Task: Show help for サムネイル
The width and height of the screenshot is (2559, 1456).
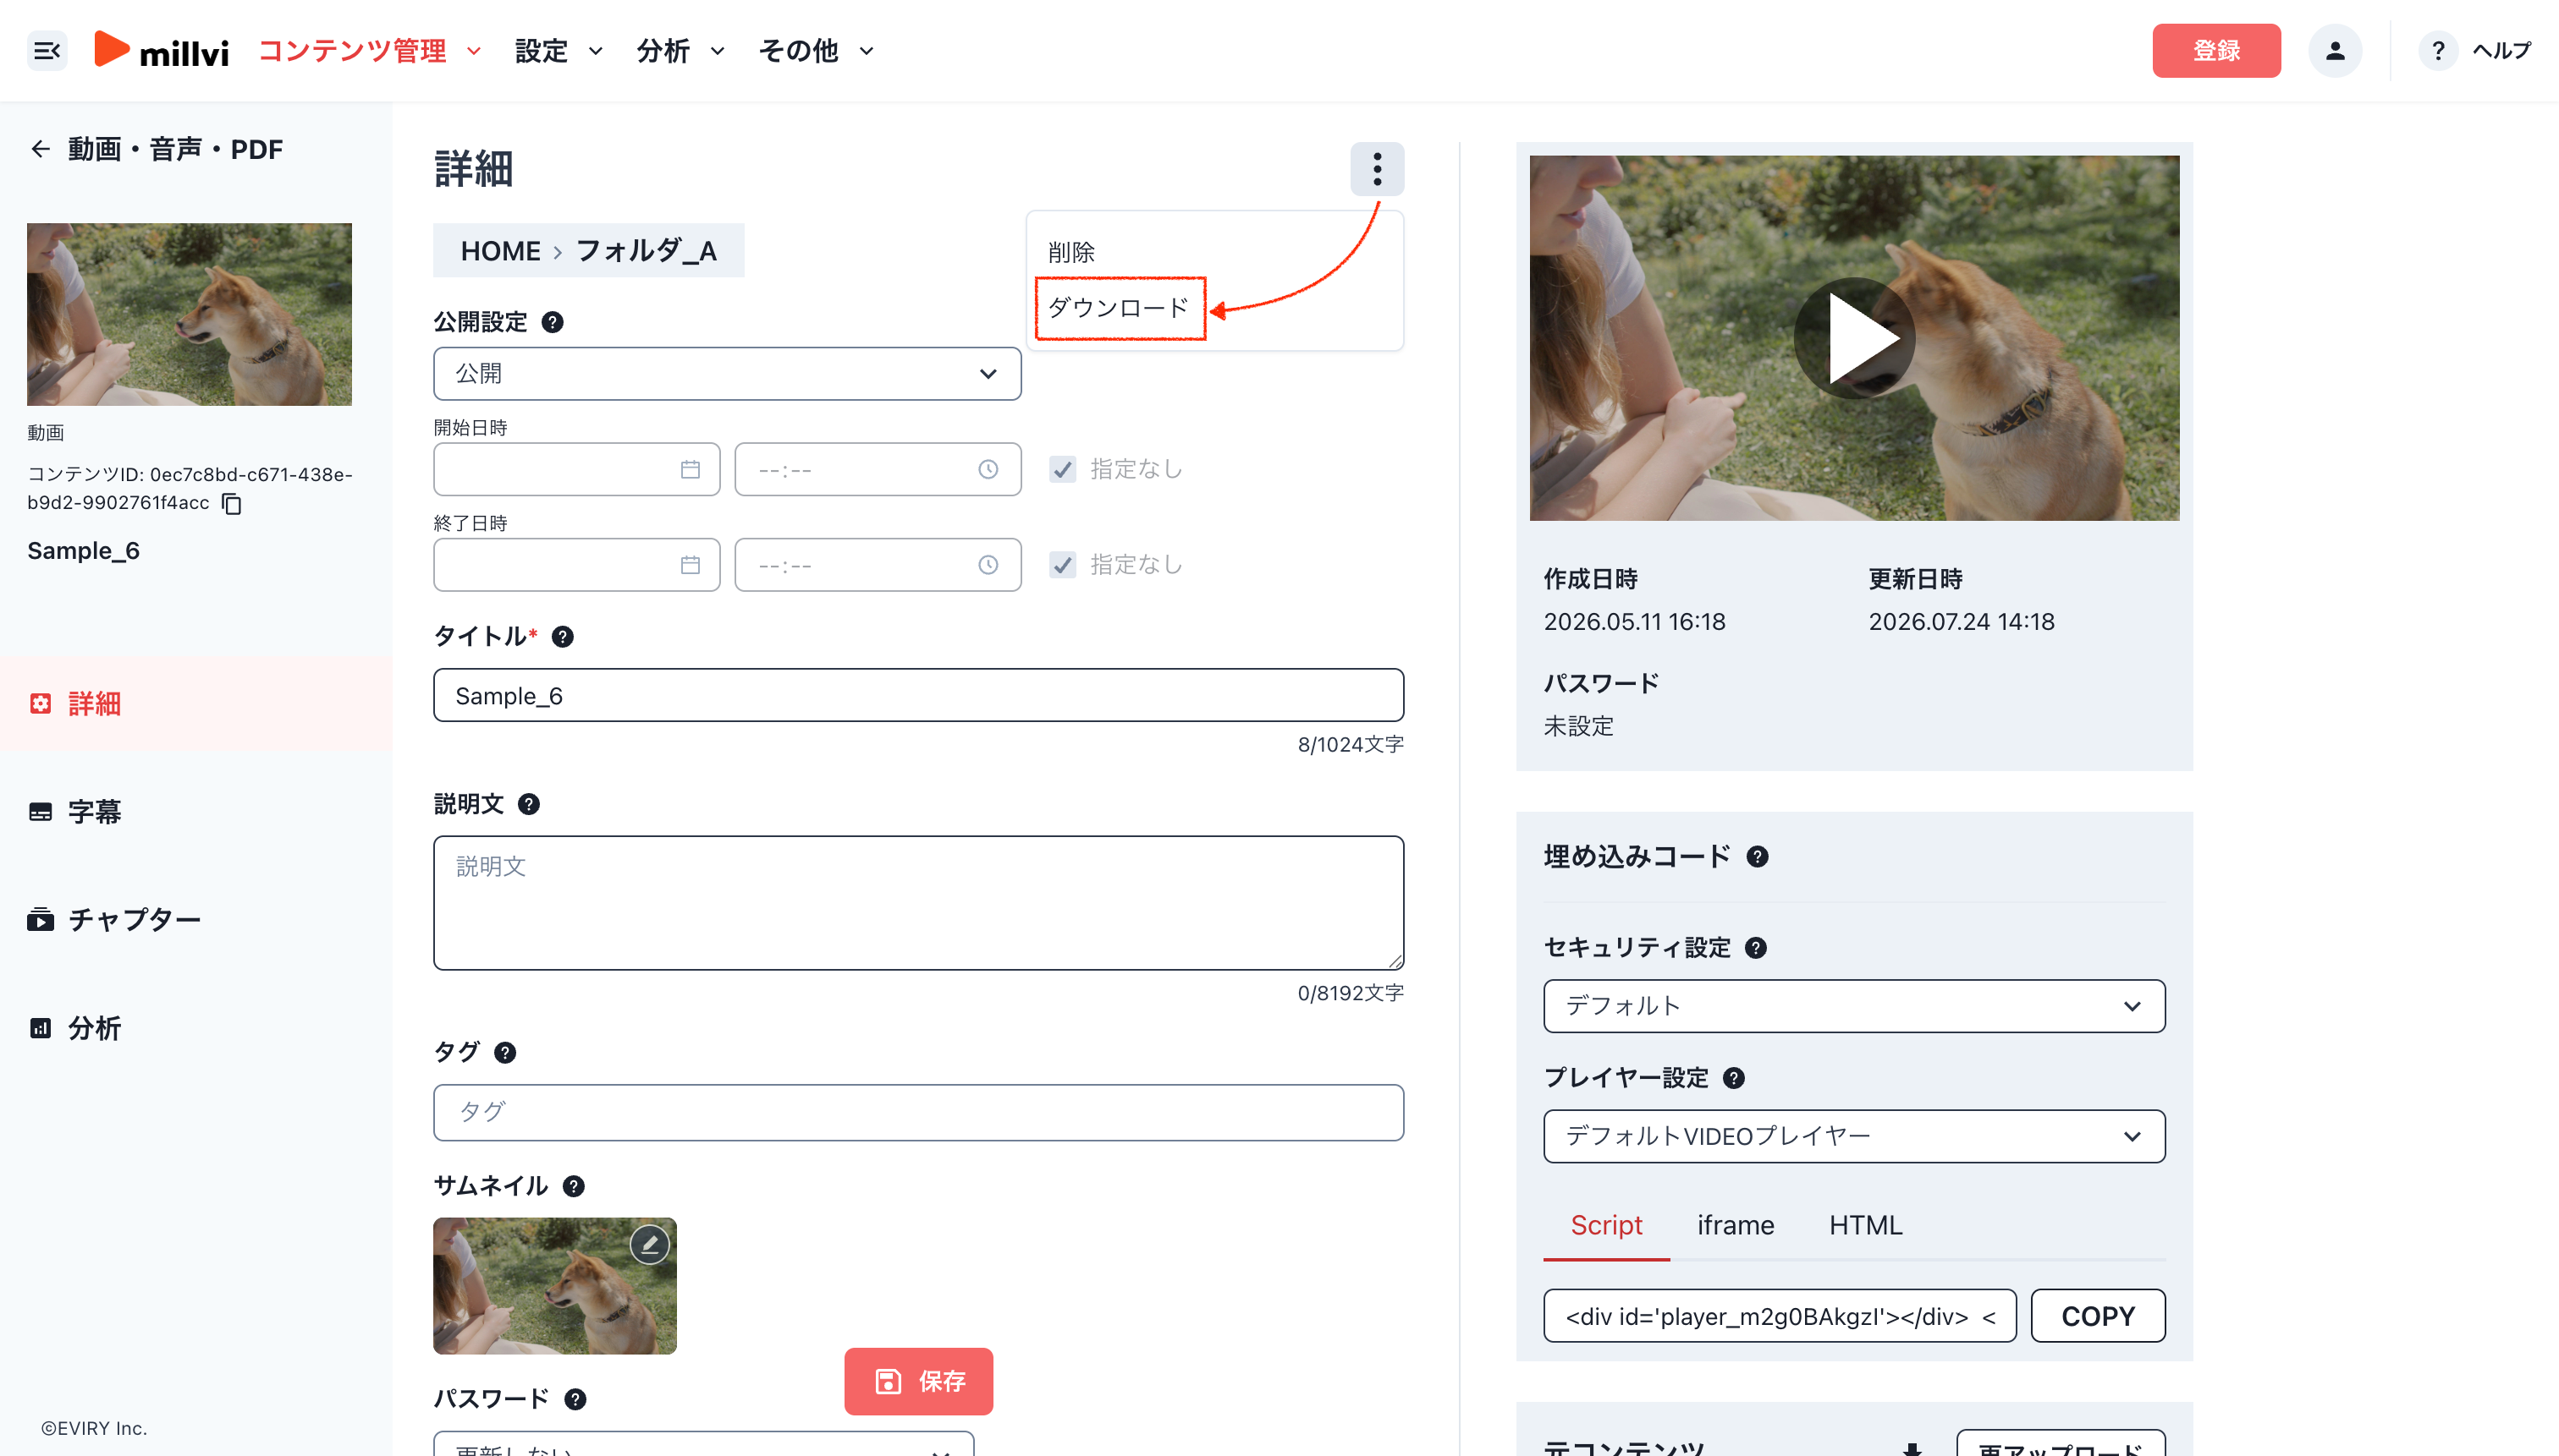Action: click(574, 1186)
